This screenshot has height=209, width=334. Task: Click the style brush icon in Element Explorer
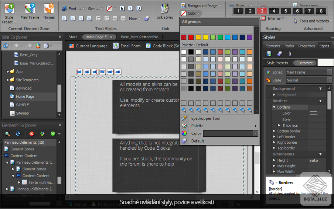(x=42, y=134)
